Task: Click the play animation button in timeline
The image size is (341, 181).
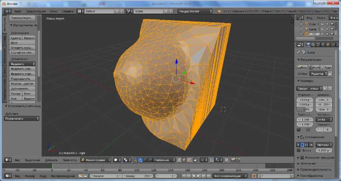Action: coord(198,176)
